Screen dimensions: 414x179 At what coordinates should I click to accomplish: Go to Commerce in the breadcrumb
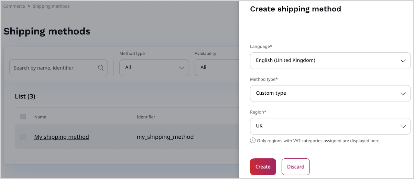tap(14, 6)
